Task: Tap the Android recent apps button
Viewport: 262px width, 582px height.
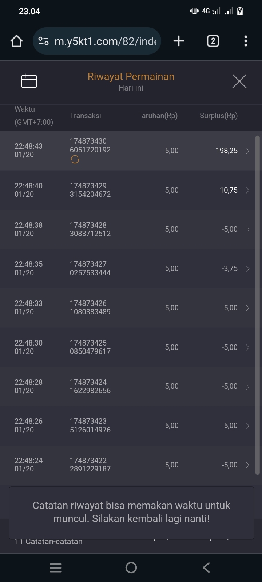Action: coord(56,568)
